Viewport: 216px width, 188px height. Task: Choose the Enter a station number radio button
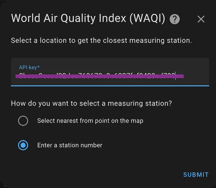[23, 145]
